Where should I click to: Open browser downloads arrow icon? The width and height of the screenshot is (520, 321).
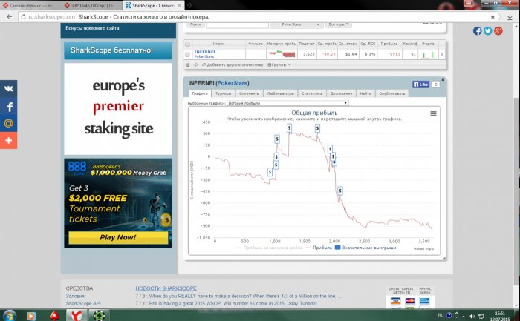click(510, 16)
